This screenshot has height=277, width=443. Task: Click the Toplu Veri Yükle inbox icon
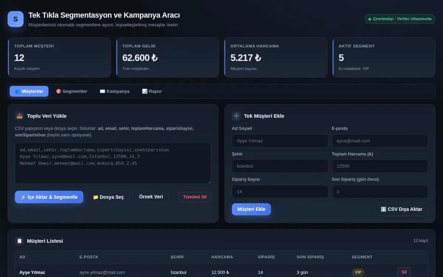[x=19, y=116]
